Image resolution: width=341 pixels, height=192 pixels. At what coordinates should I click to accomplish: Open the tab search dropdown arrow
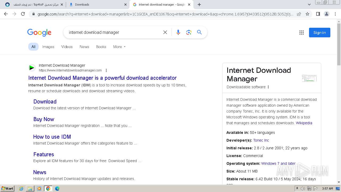click(x=309, y=5)
